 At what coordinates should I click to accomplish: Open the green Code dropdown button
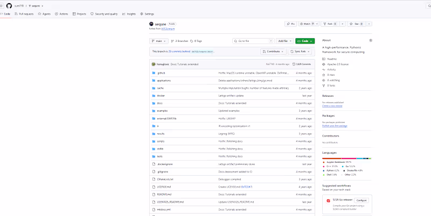tap(305, 41)
